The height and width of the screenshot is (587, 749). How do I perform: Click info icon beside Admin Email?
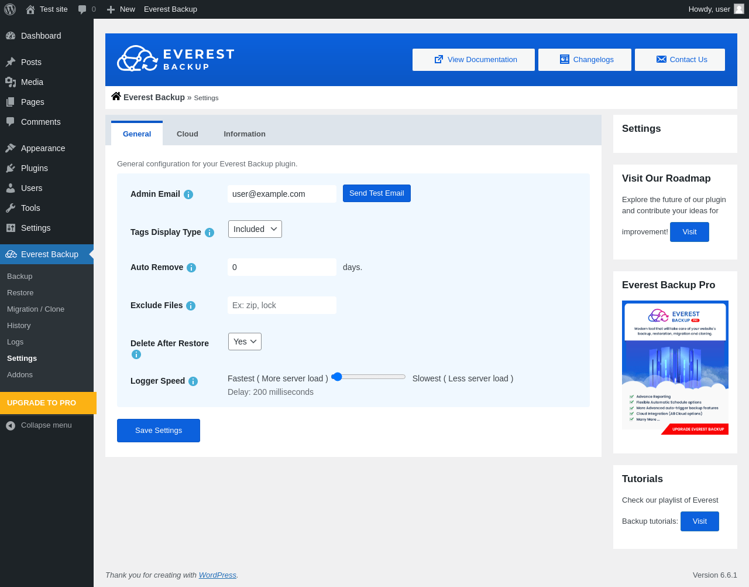(x=188, y=194)
